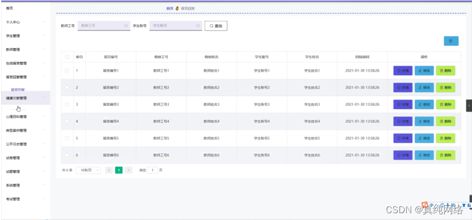Check the checkbox for row 3
The width and height of the screenshot is (472, 220).
(x=67, y=104)
